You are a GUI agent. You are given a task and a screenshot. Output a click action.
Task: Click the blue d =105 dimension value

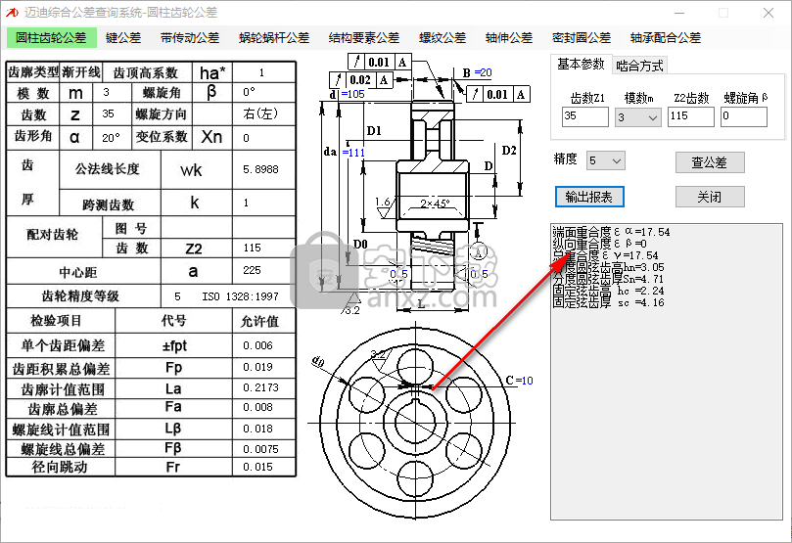[x=353, y=94]
